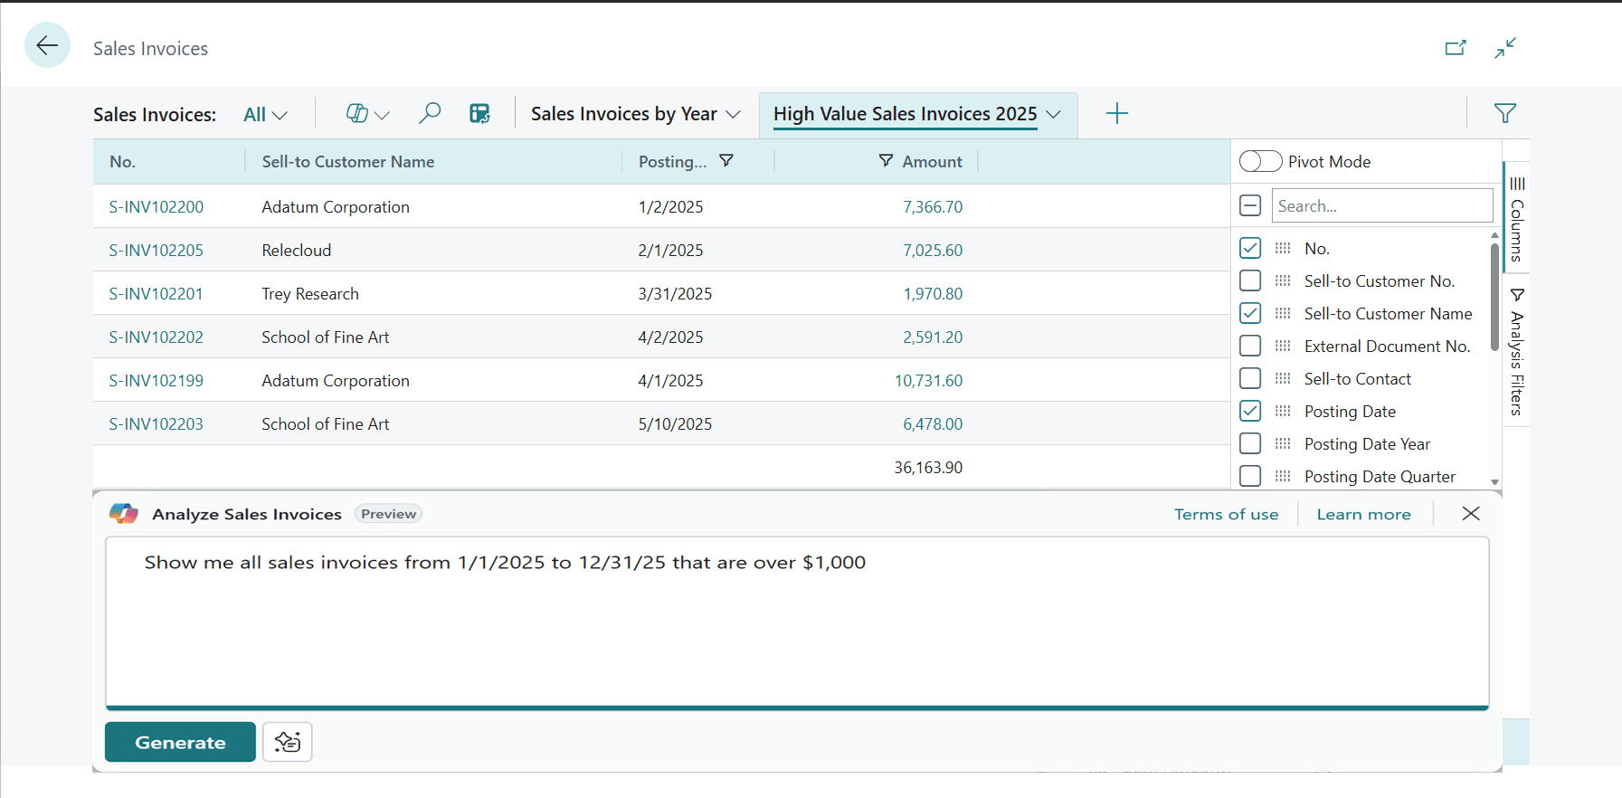Open page in new window icon
The width and height of the screenshot is (1622, 798).
pyautogui.click(x=1455, y=48)
